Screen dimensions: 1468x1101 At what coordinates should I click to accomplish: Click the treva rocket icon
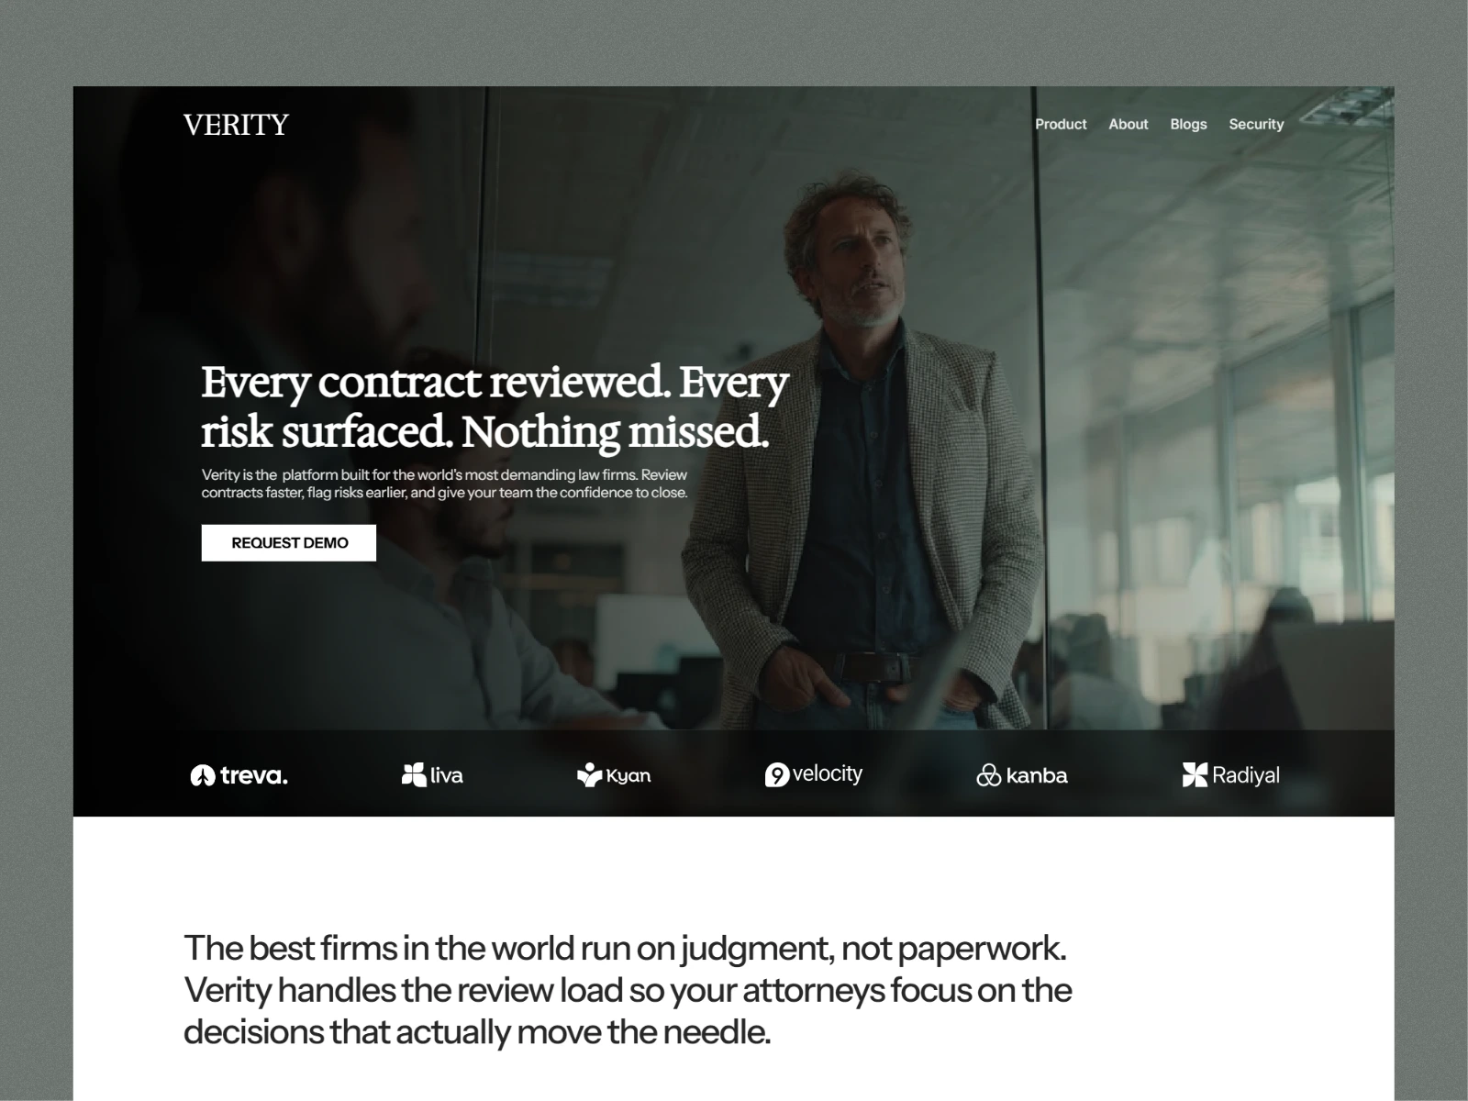(202, 776)
